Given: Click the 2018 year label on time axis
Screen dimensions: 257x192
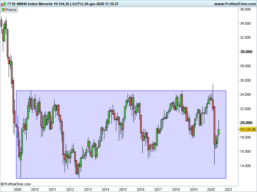Looking at the screenshot, I should pos(176,189).
